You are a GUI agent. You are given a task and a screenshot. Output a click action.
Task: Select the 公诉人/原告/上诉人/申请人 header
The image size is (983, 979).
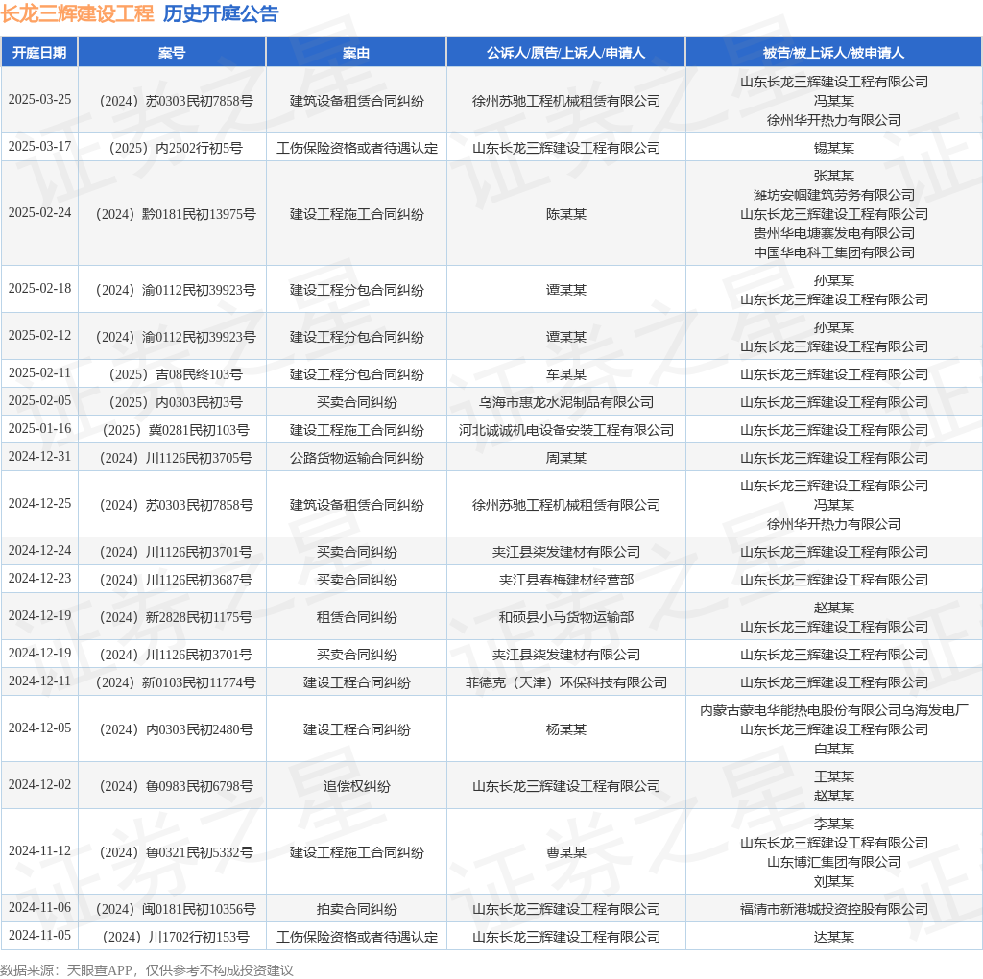(565, 53)
